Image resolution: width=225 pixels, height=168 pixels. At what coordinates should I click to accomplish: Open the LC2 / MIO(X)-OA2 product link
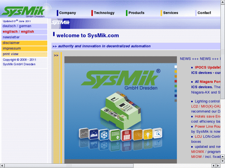pos(206,106)
